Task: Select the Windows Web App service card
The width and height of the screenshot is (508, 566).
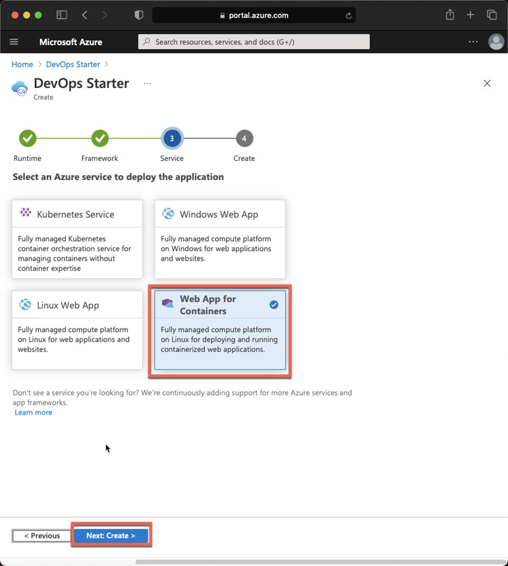Action: point(220,239)
